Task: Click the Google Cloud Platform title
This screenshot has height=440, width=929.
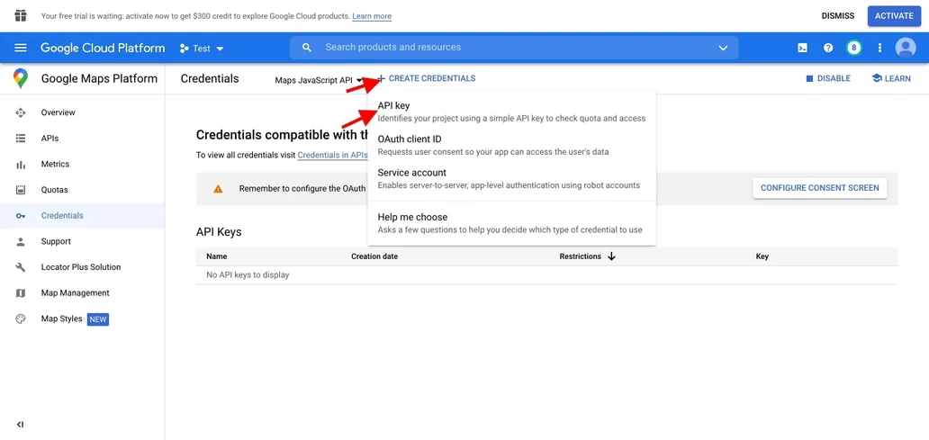Action: coord(103,48)
